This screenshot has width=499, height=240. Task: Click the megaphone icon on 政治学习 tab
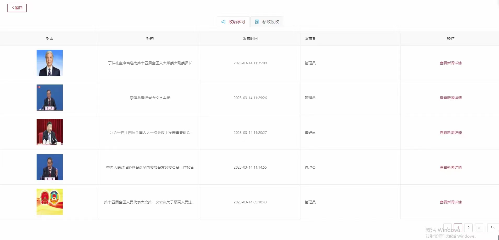click(x=223, y=22)
